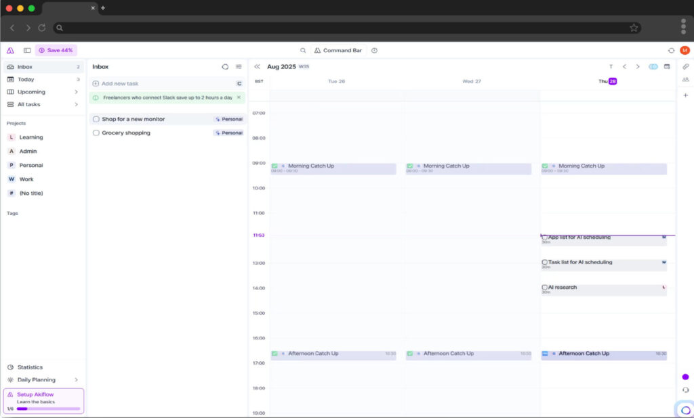Screen dimensions: 694x418
Task: Open the chat bubble at bottom right
Action: [x=685, y=411]
